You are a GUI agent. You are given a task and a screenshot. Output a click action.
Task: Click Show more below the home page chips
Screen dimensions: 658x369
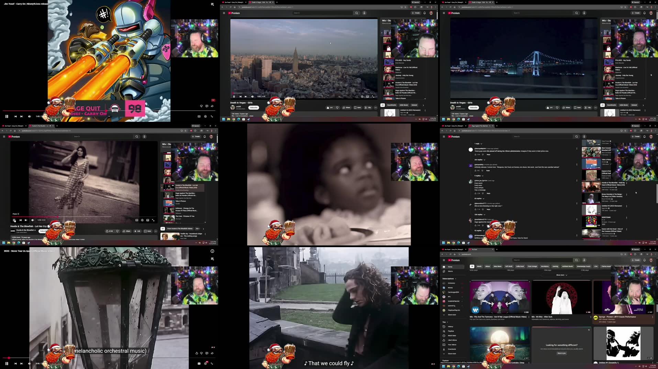point(561,275)
